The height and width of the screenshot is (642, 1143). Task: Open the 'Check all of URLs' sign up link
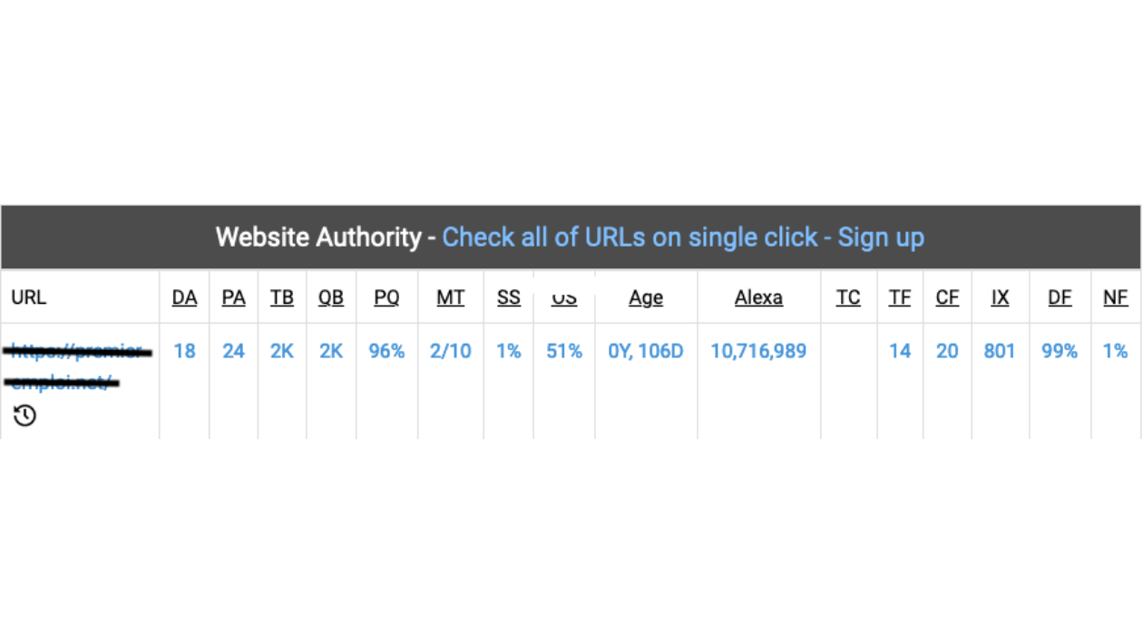(683, 238)
